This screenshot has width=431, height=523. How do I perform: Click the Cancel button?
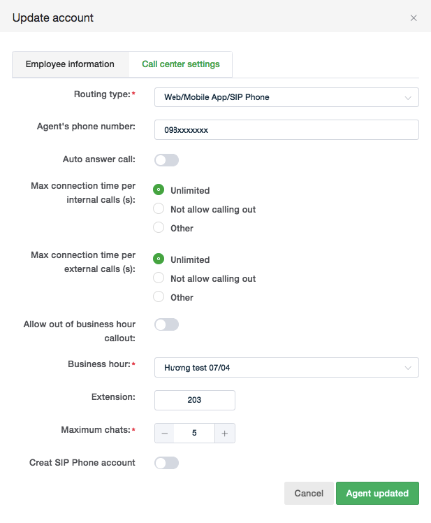point(309,494)
